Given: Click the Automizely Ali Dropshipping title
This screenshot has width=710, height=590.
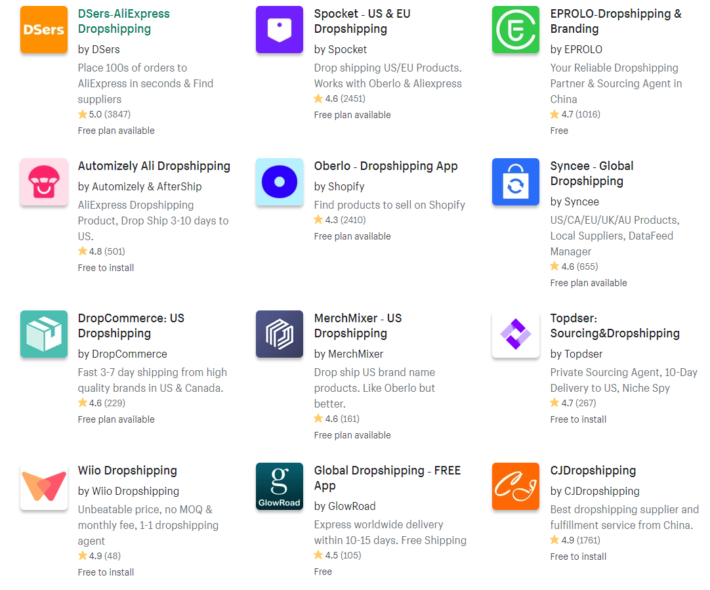Looking at the screenshot, I should (x=154, y=166).
